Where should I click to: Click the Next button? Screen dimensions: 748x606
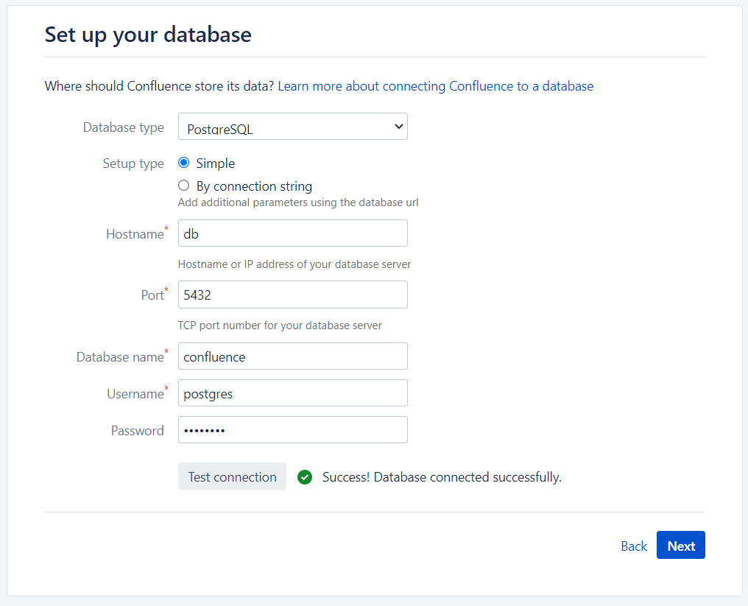[681, 545]
